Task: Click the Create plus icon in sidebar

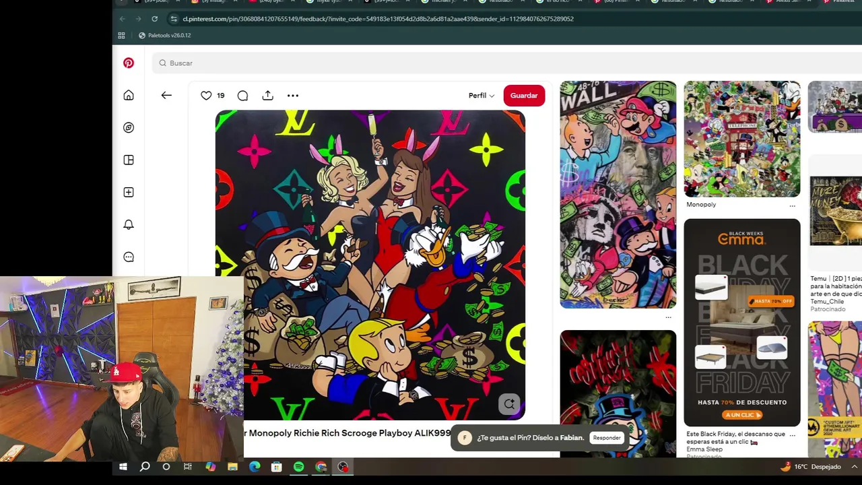Action: tap(129, 192)
